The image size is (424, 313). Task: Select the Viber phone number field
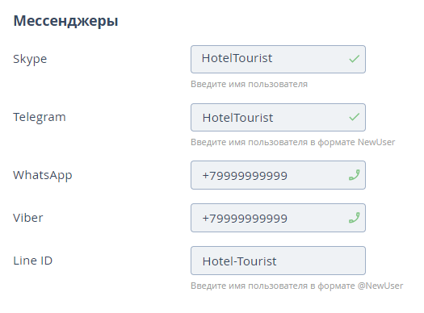278,218
